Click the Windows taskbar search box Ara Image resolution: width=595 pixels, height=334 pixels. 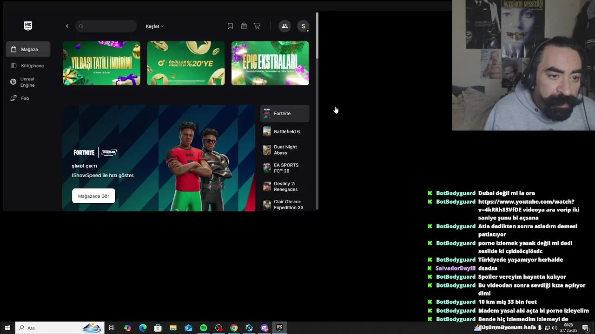pyautogui.click(x=60, y=328)
